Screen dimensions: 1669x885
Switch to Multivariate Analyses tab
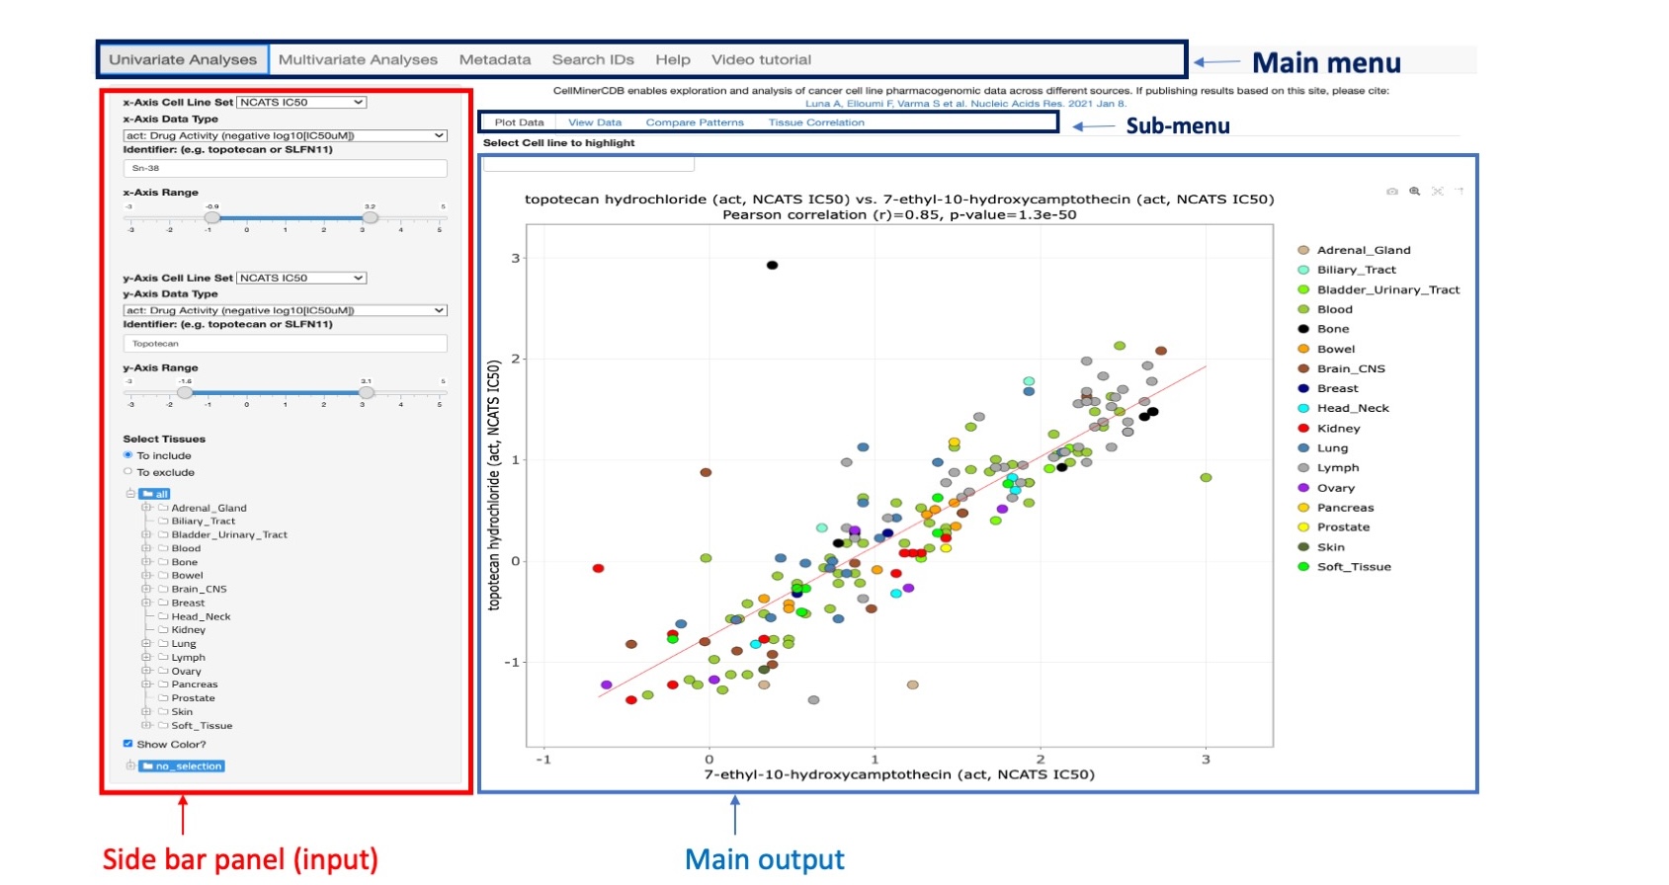coord(358,60)
